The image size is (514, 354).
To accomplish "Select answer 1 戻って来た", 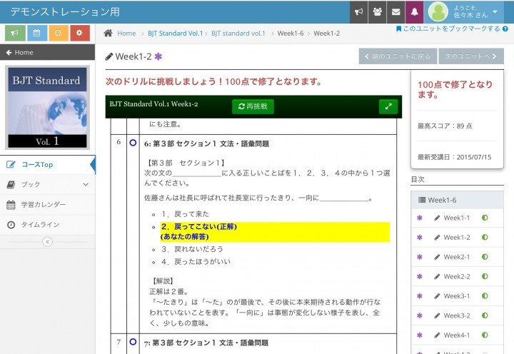I will pyautogui.click(x=185, y=214).
